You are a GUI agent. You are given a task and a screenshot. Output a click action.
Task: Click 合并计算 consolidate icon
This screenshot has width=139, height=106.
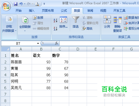tap(131, 23)
